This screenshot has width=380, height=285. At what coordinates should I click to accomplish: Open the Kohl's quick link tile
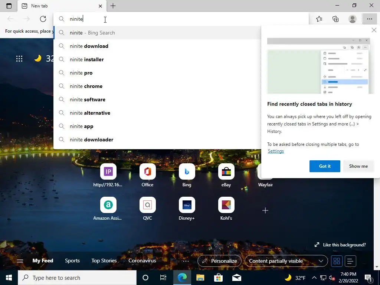(226, 209)
